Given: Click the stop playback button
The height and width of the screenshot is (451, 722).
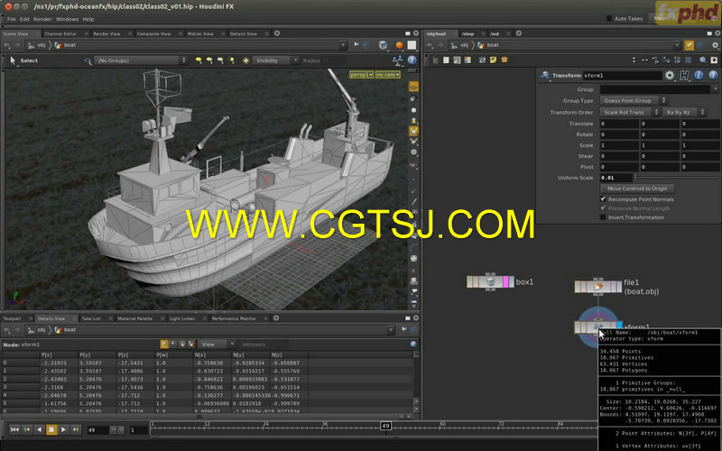Looking at the screenshot, I should point(51,429).
